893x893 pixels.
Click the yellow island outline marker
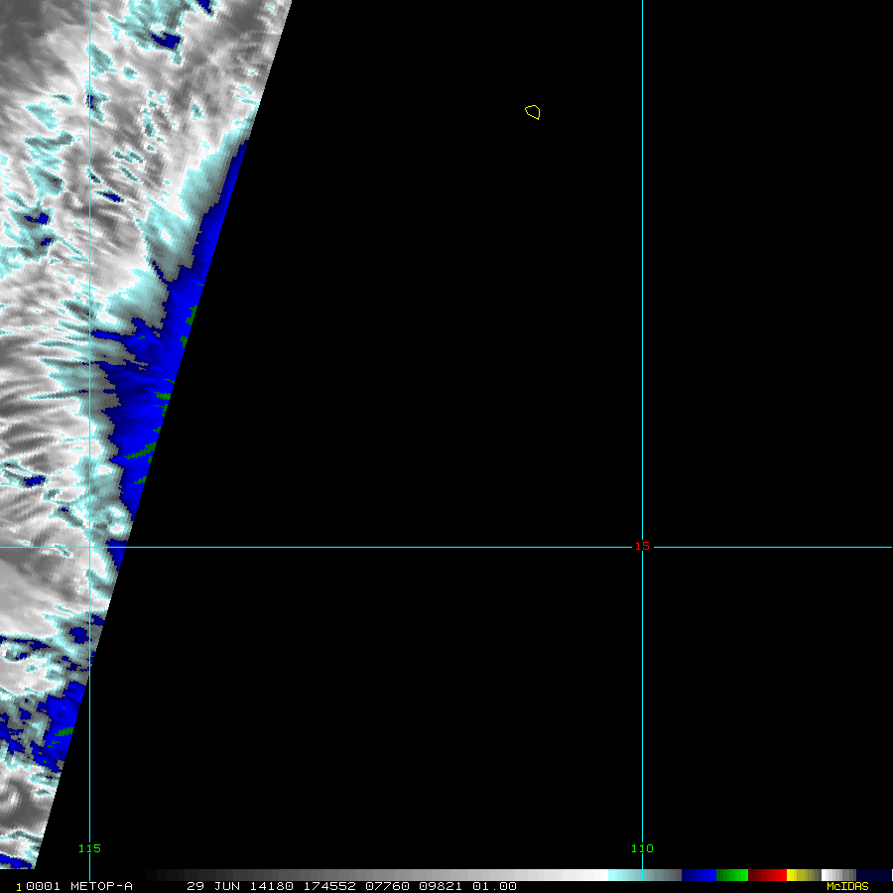[x=533, y=112]
